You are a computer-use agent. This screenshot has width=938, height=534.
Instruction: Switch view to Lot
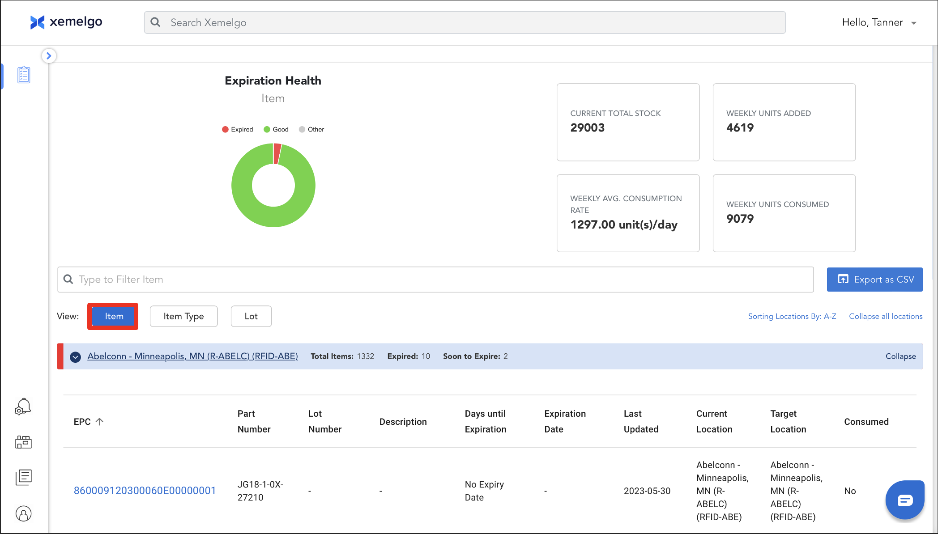click(x=251, y=316)
